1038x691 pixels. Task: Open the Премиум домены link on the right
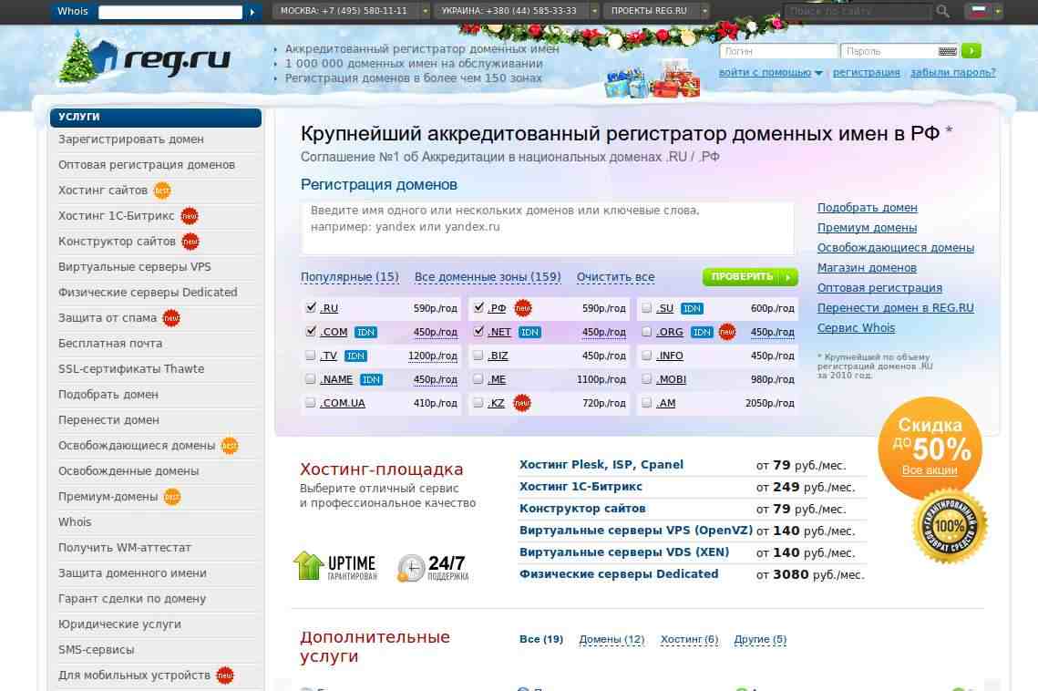[x=867, y=228]
